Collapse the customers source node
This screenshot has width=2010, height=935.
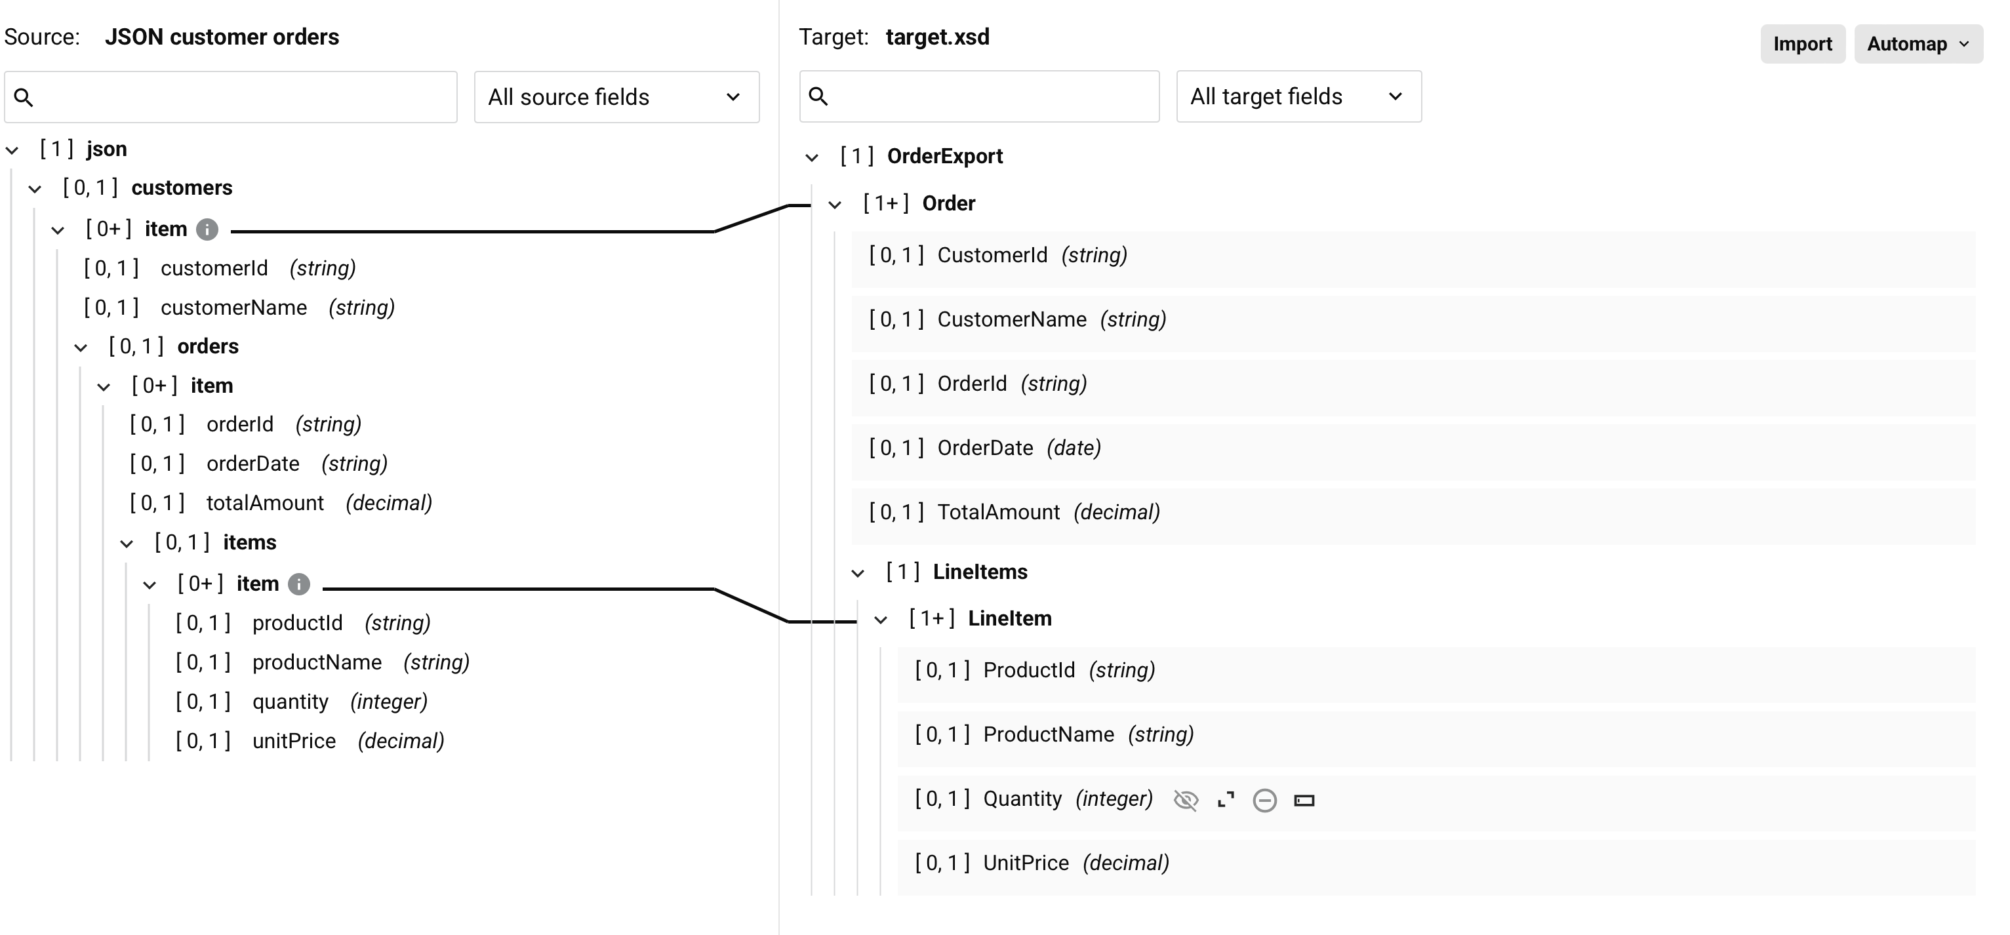pos(35,188)
